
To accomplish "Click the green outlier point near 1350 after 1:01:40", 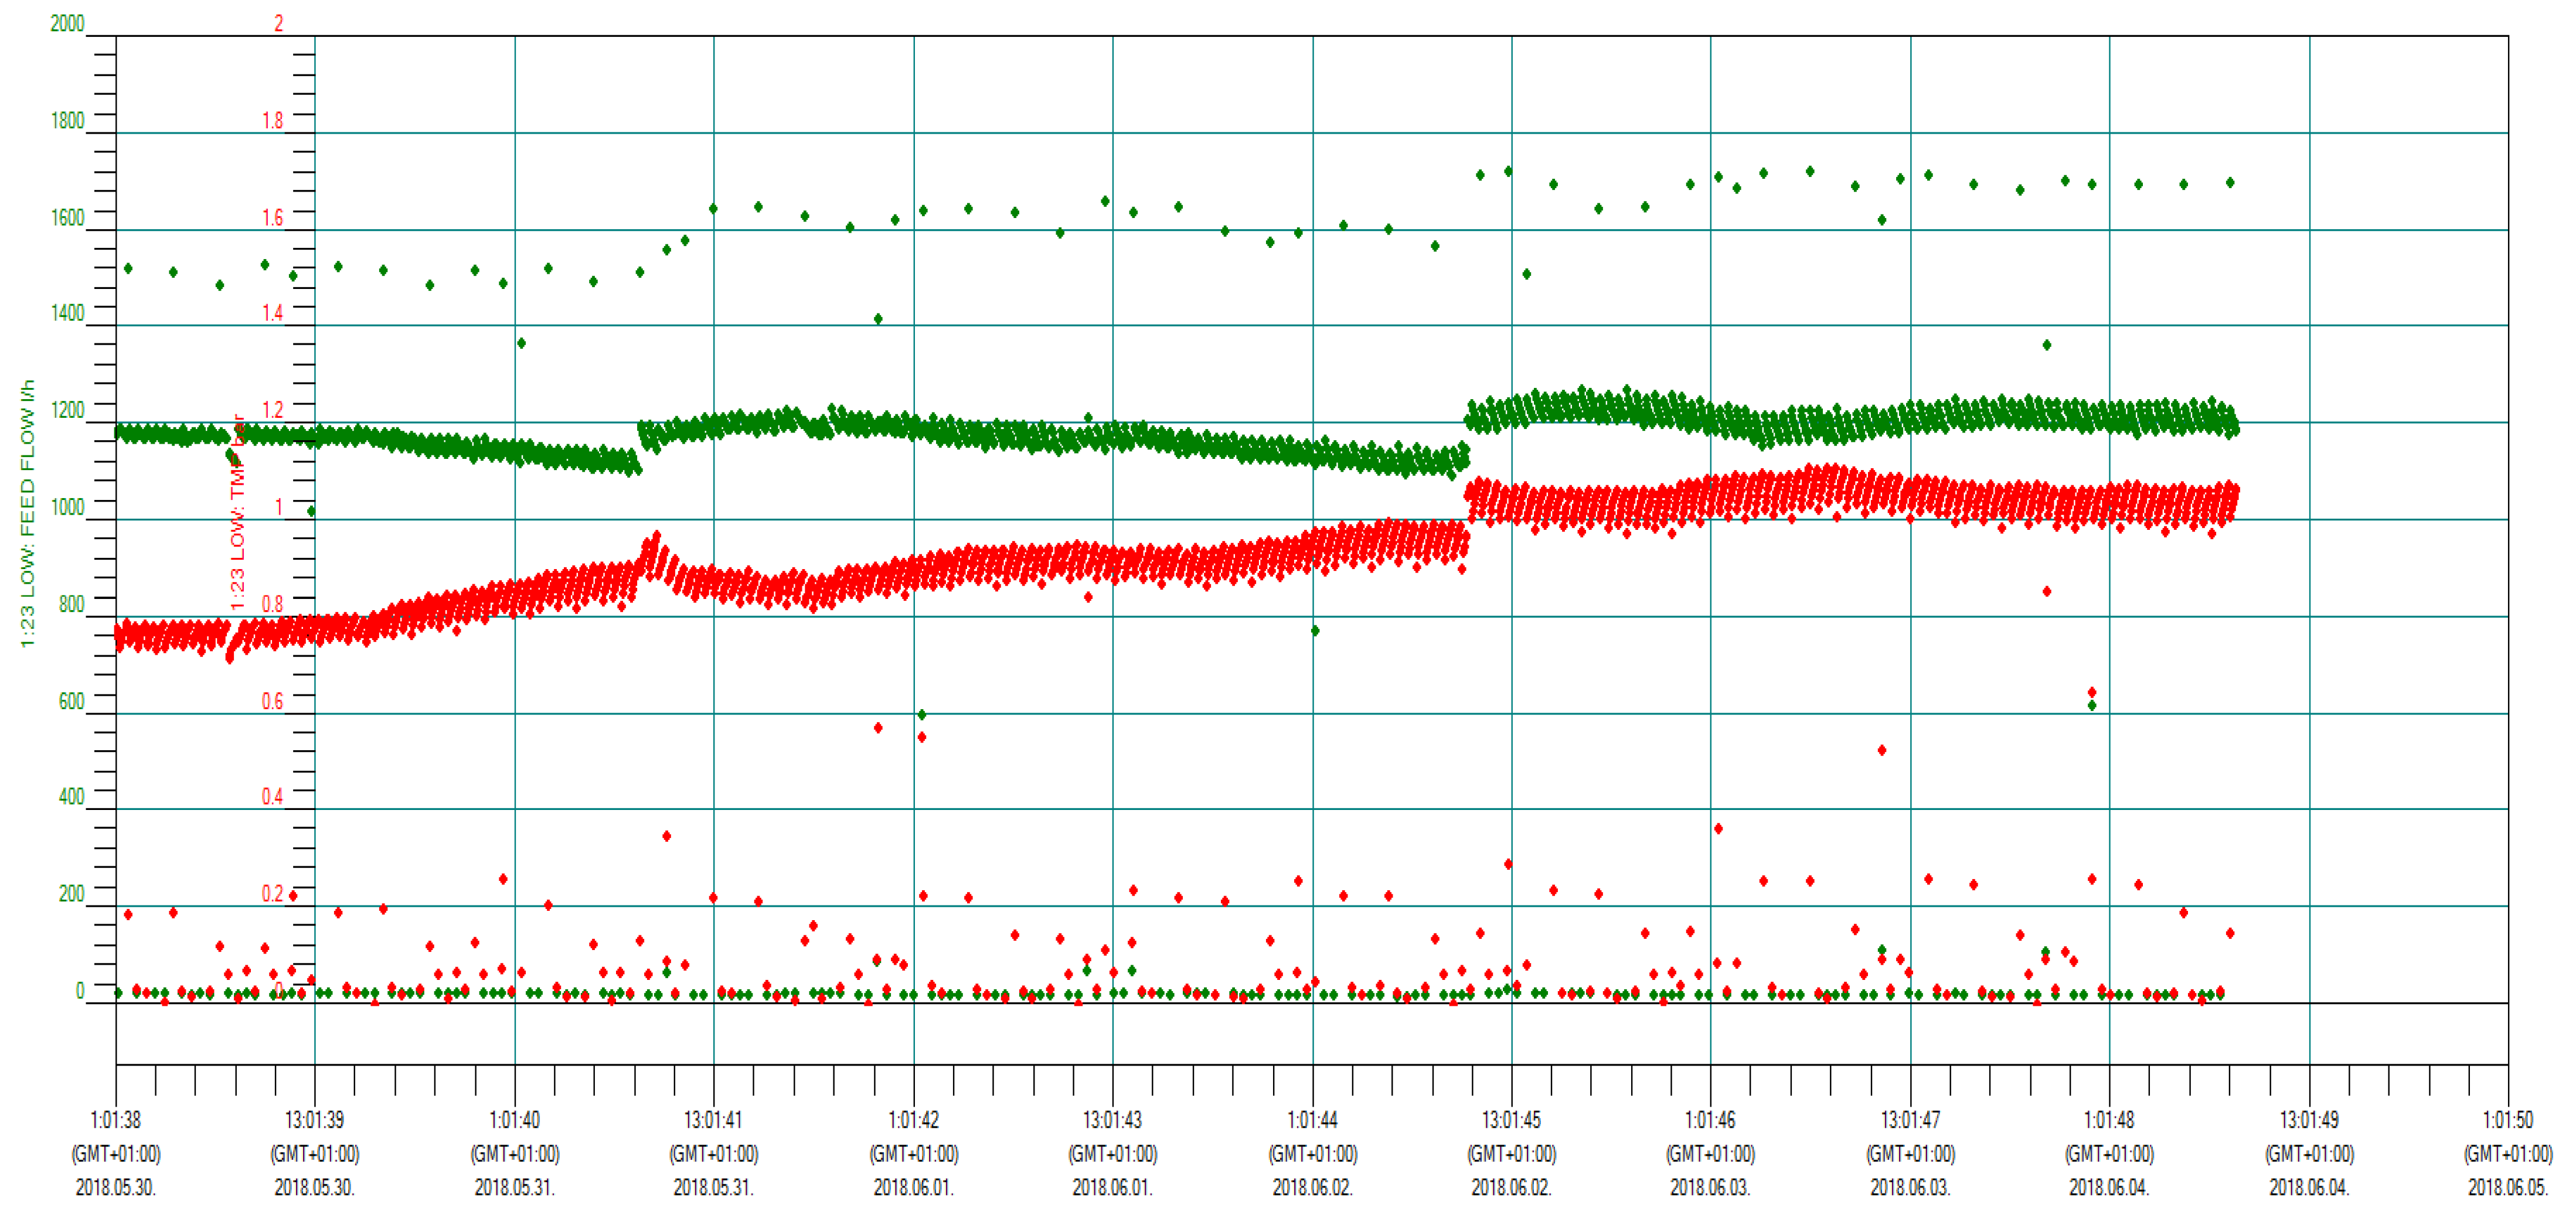I will pyautogui.click(x=521, y=344).
